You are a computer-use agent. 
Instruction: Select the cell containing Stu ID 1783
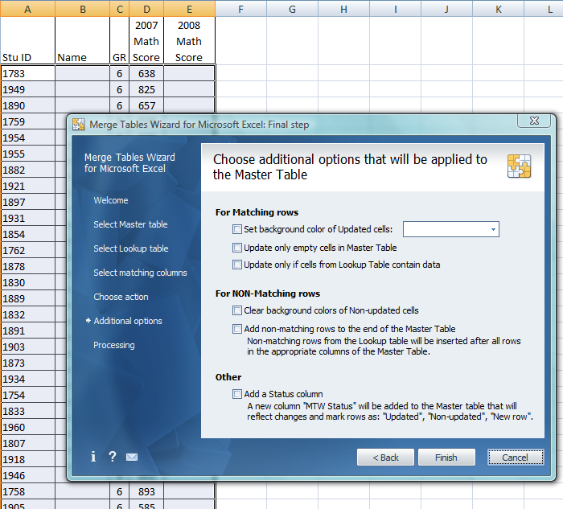click(28, 73)
